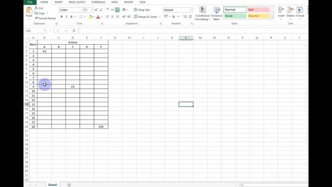Click the Decrease Decimal icon
Image resolution: width=332 pixels, height=187 pixels.
pos(190,17)
